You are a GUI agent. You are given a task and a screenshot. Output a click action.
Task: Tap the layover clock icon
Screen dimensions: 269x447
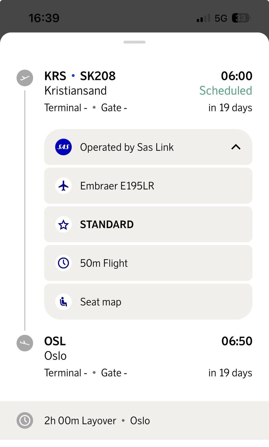click(x=25, y=420)
